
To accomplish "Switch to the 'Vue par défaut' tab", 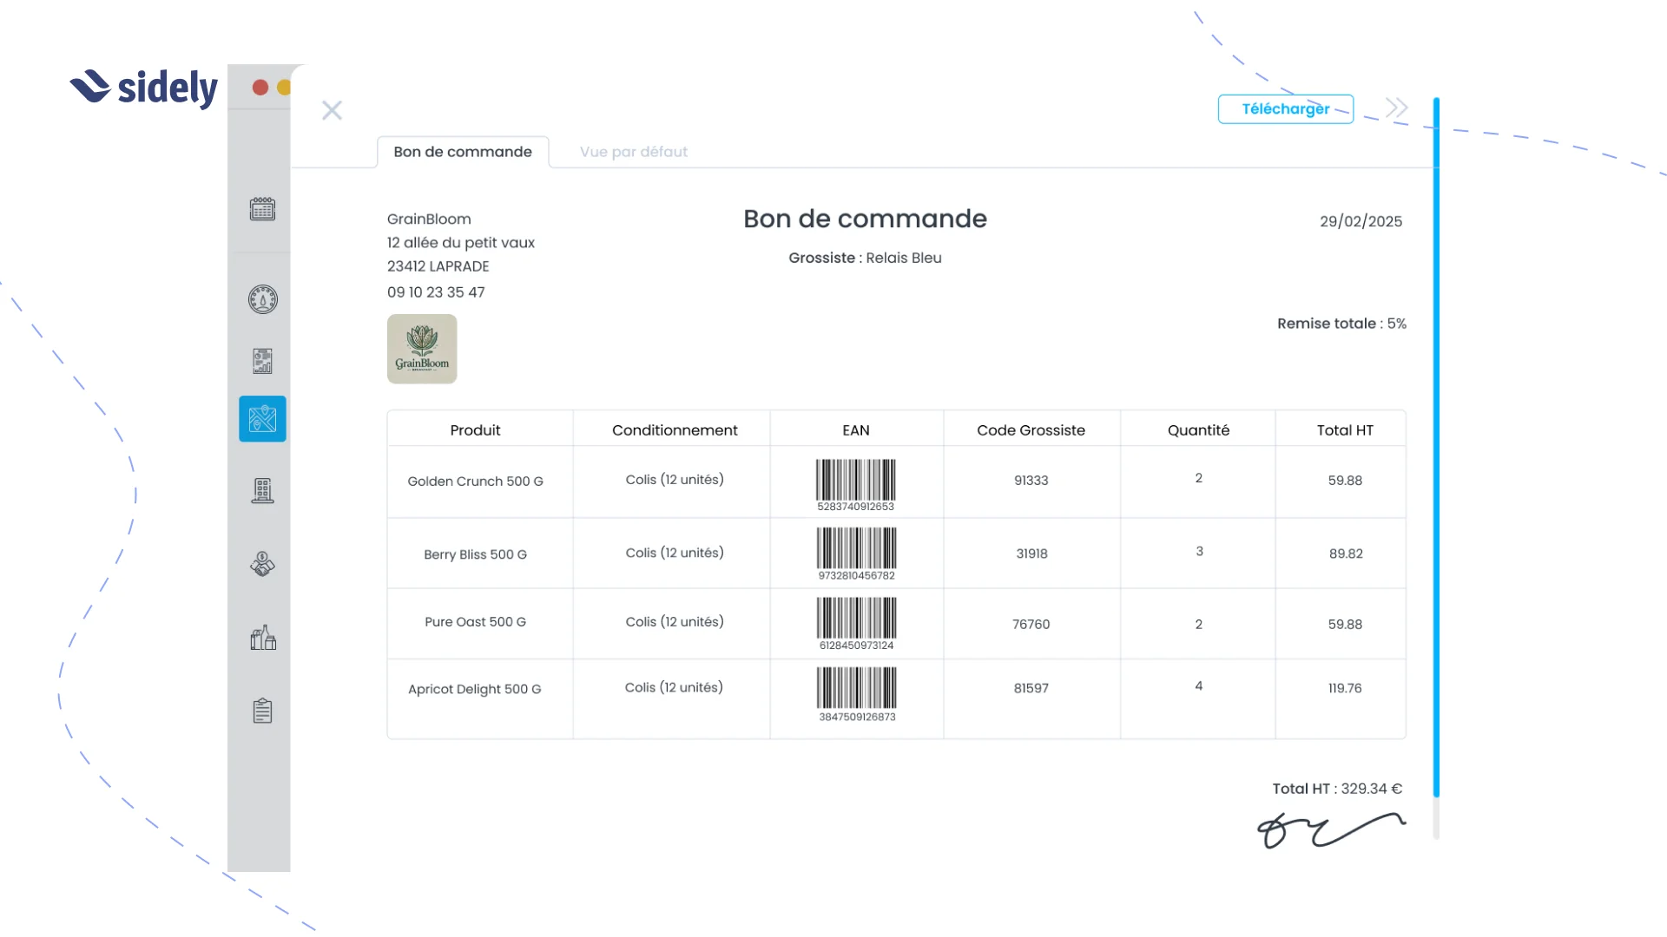I will (x=633, y=151).
